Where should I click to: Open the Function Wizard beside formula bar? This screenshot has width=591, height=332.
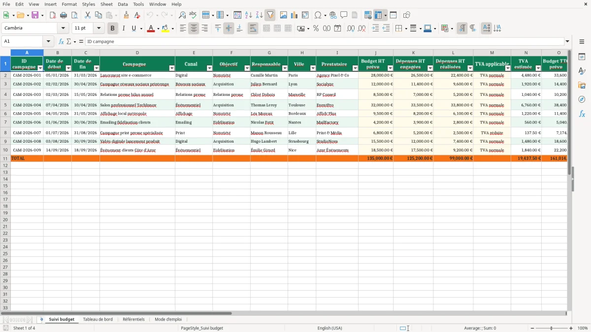[61, 41]
